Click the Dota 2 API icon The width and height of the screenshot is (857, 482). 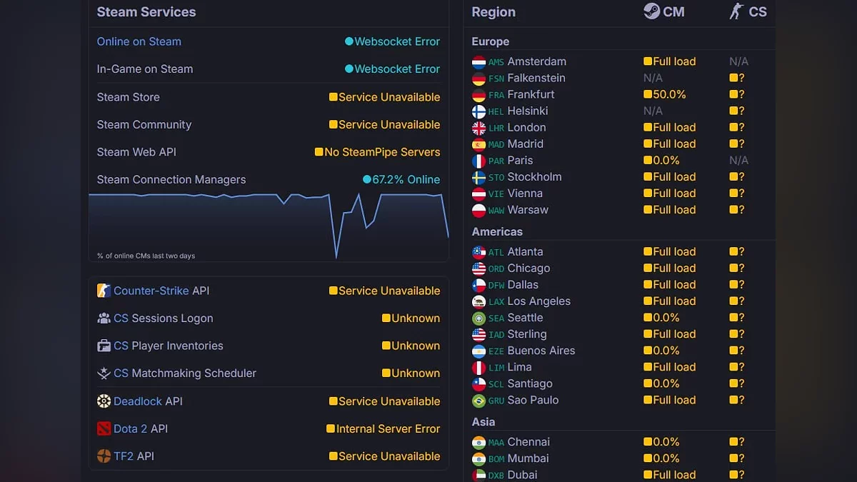(104, 428)
